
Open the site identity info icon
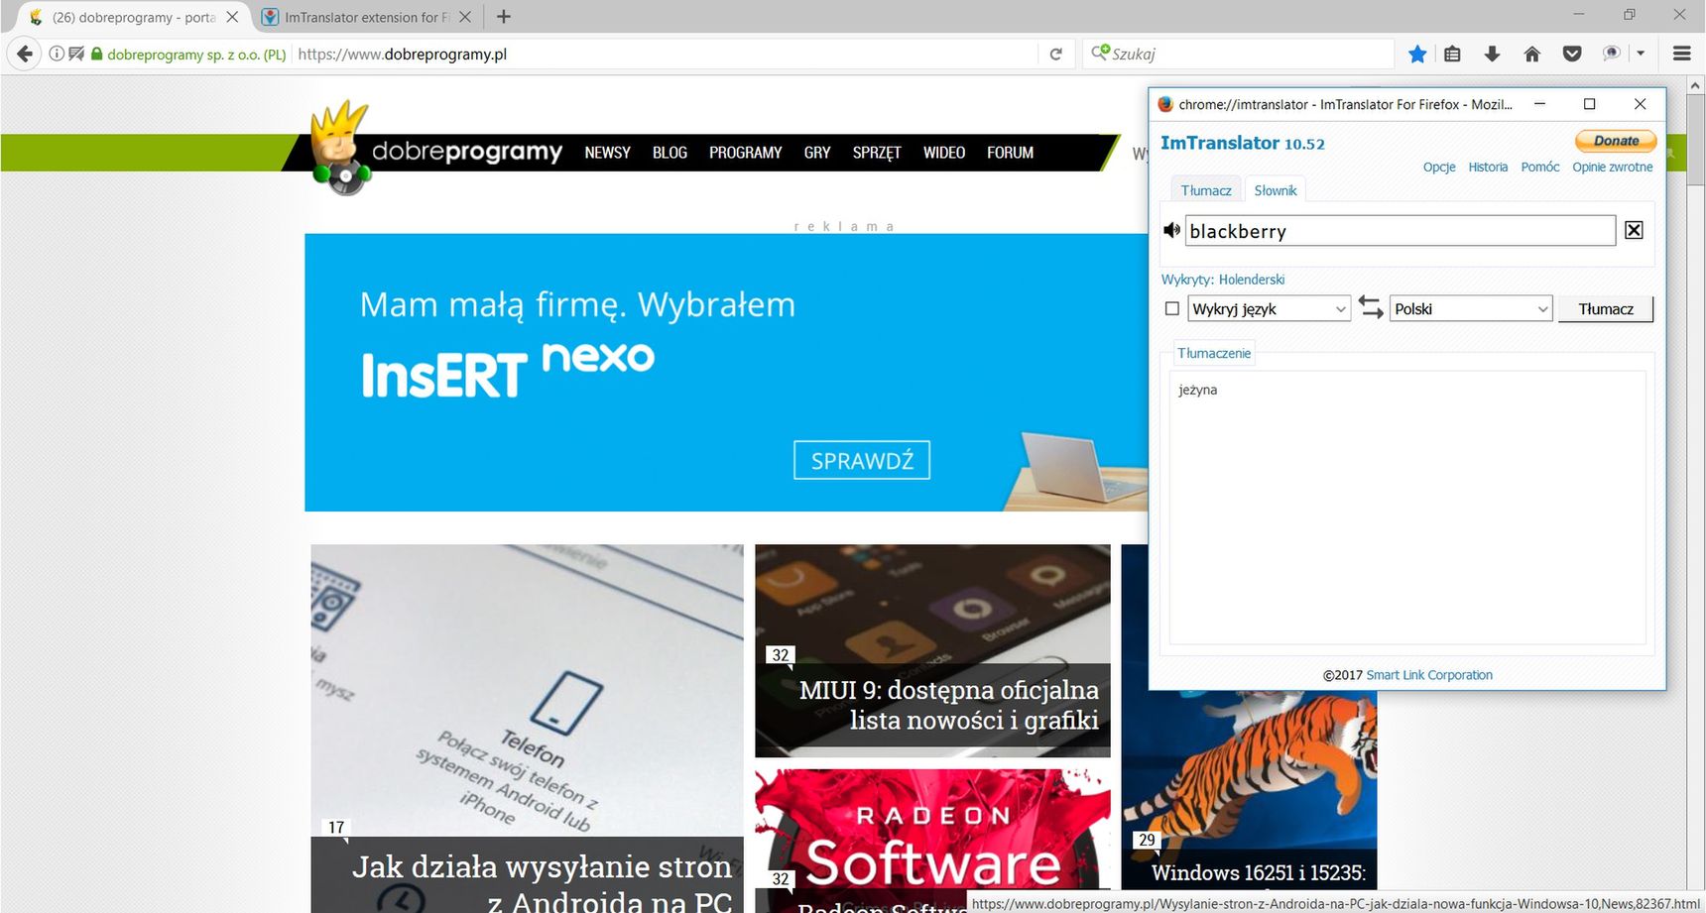(57, 54)
